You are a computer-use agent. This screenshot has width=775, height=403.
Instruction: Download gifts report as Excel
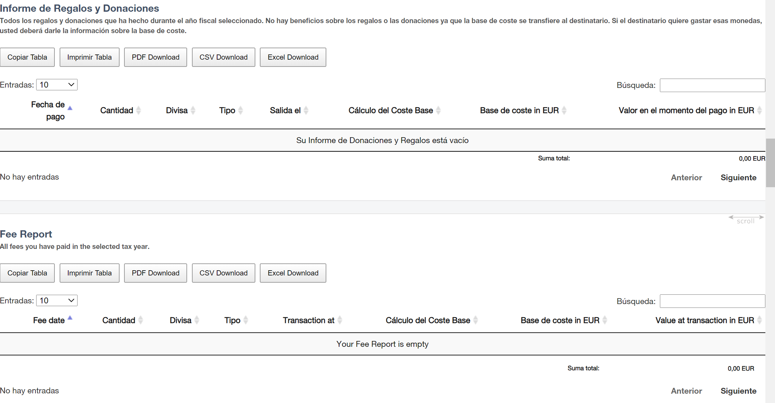tap(293, 57)
